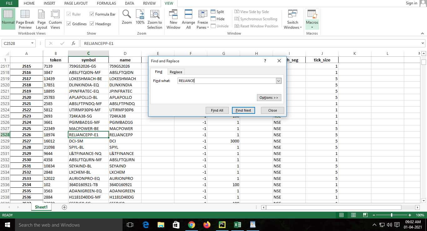Click Close button in Find dialog
Screen dimensions: 427x231
point(273,110)
